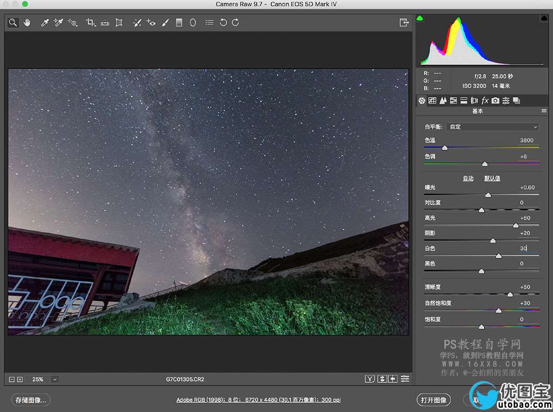The image size is (553, 412).
Task: Open the Adobe RGB workflow options link
Action: click(x=258, y=400)
